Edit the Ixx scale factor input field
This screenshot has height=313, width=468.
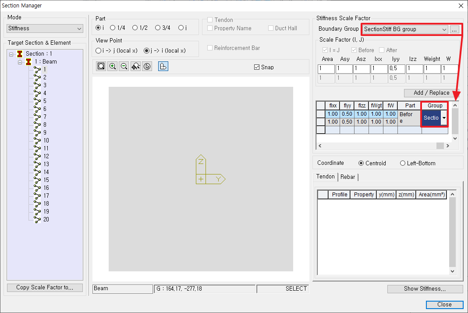tap(379, 68)
